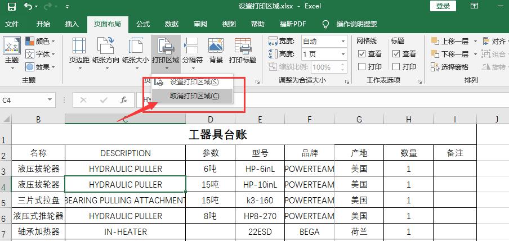Screen dimensions: 509x241
Task: Switch to the 公式 tab
Action: [x=143, y=24]
